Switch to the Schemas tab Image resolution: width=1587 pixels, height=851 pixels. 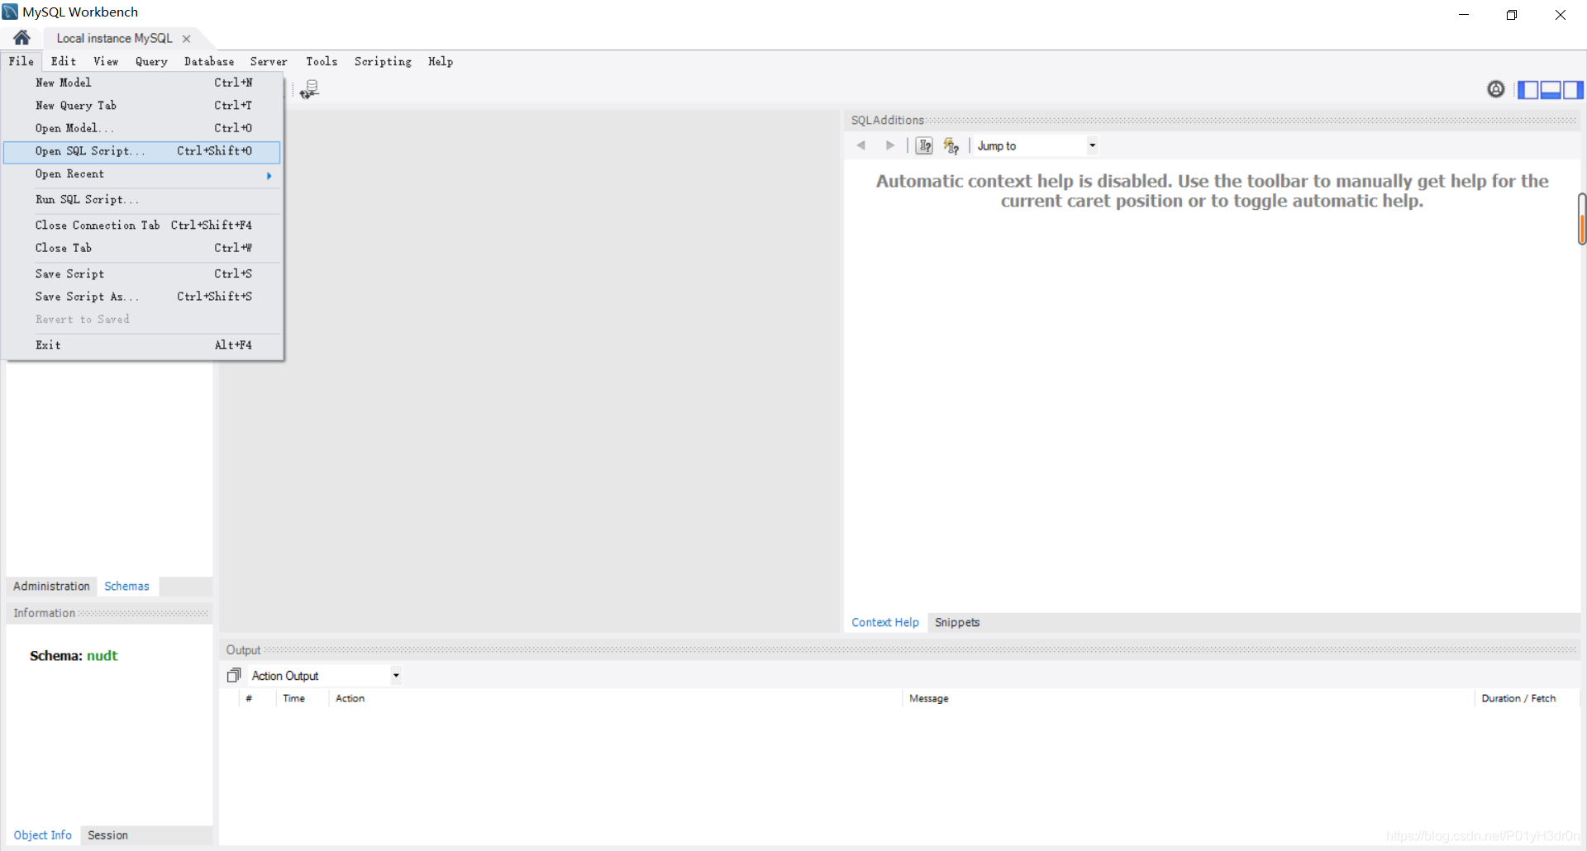click(127, 586)
